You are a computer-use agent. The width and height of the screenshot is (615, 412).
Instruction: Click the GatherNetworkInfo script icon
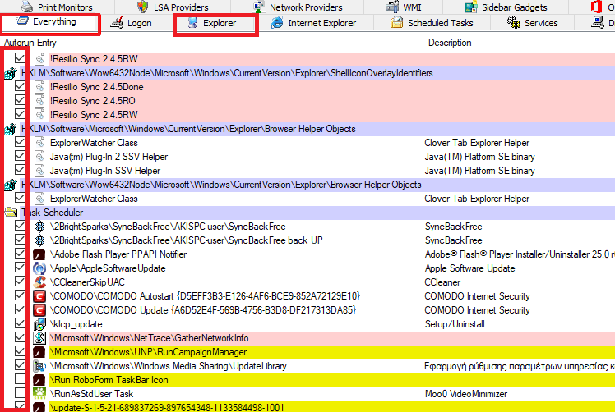tap(39, 337)
